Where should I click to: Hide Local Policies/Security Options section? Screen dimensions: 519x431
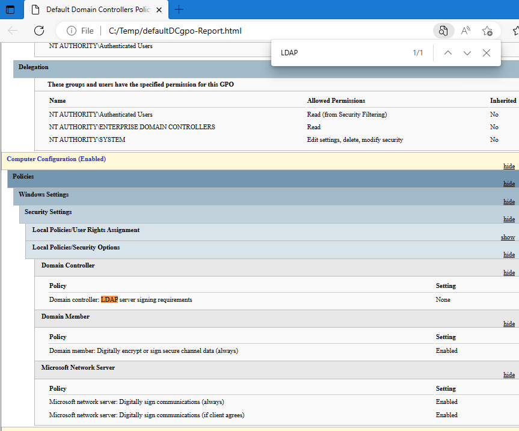point(509,254)
